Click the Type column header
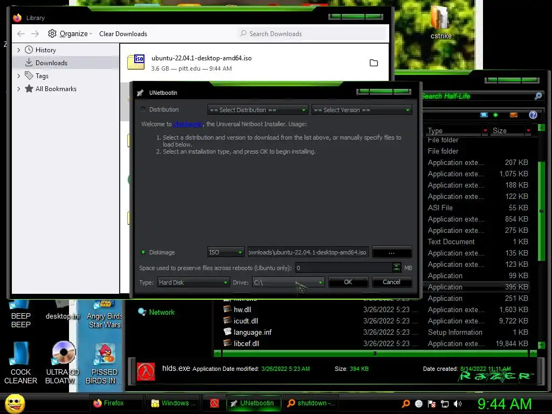 (x=454, y=130)
